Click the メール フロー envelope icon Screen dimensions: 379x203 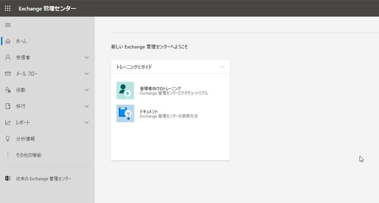pos(7,74)
